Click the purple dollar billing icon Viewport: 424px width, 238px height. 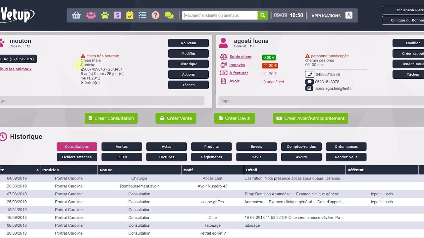tap(117, 16)
